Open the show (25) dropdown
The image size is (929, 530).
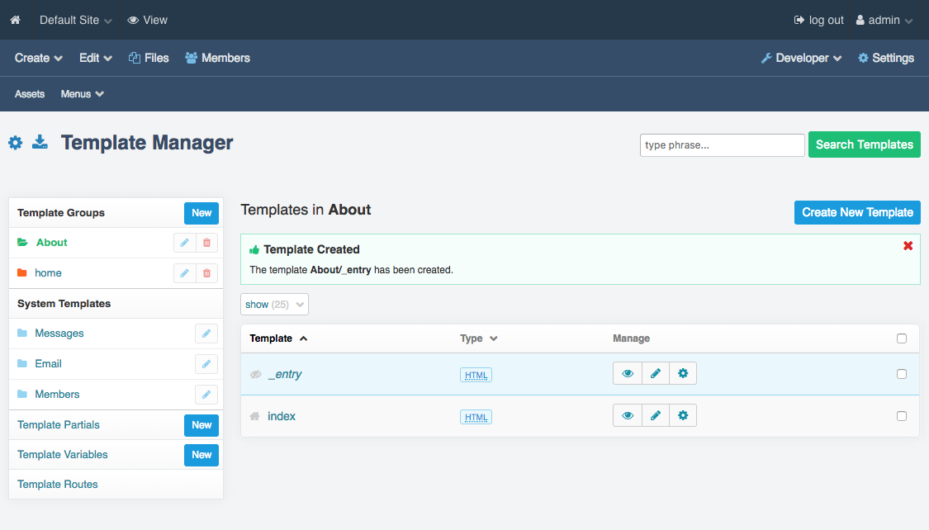274,305
